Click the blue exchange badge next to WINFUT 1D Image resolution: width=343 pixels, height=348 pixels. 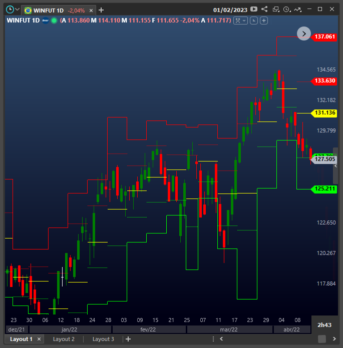pos(46,20)
